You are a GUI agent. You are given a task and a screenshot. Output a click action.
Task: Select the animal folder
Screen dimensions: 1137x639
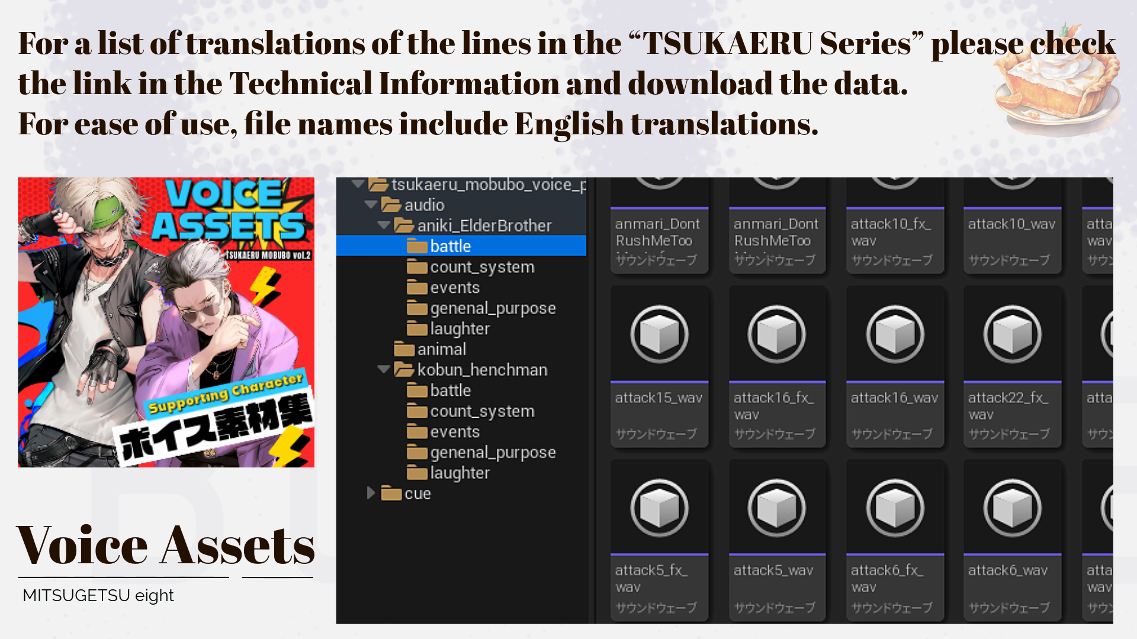[430, 349]
